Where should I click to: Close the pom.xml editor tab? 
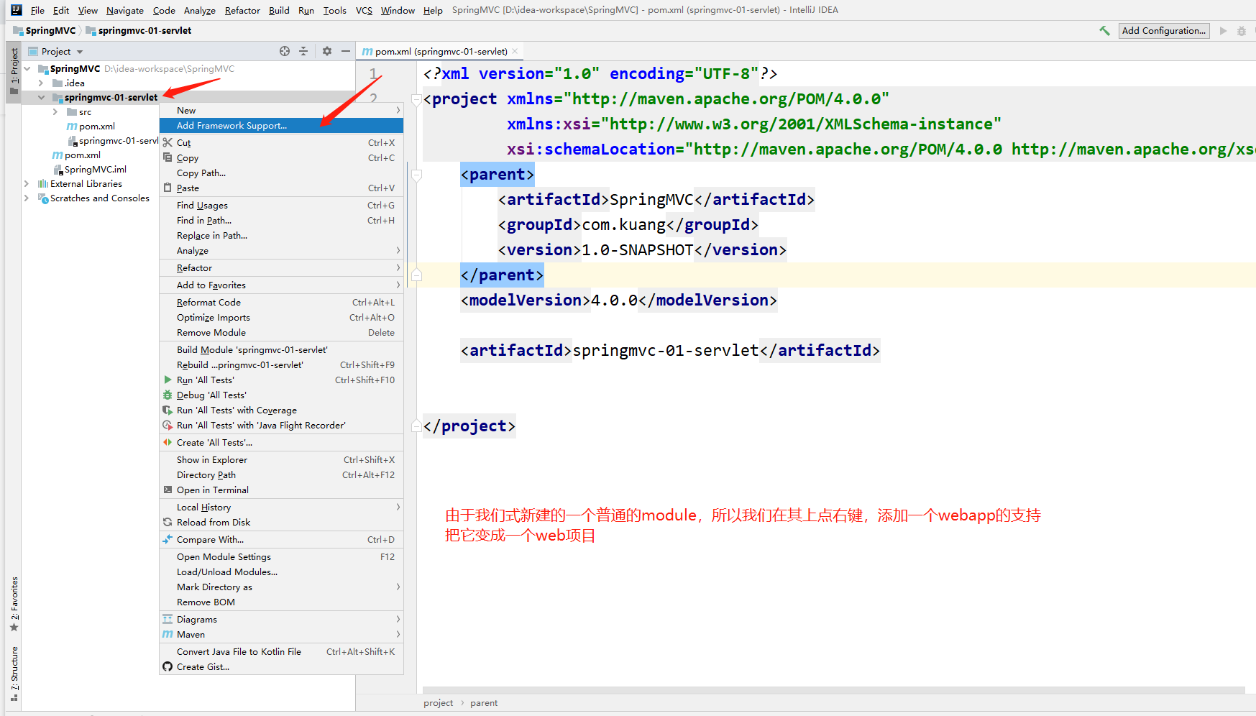pyautogui.click(x=515, y=51)
